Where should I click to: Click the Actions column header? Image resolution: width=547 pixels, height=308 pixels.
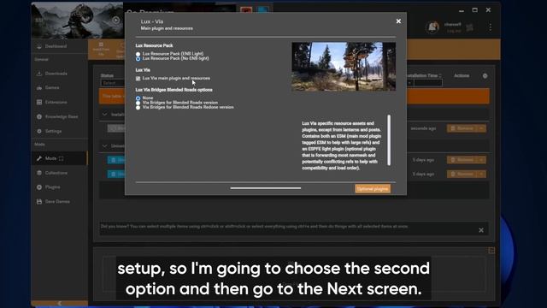click(462, 76)
